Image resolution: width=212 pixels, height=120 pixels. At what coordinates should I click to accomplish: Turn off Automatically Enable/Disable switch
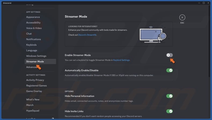tap(169, 70)
